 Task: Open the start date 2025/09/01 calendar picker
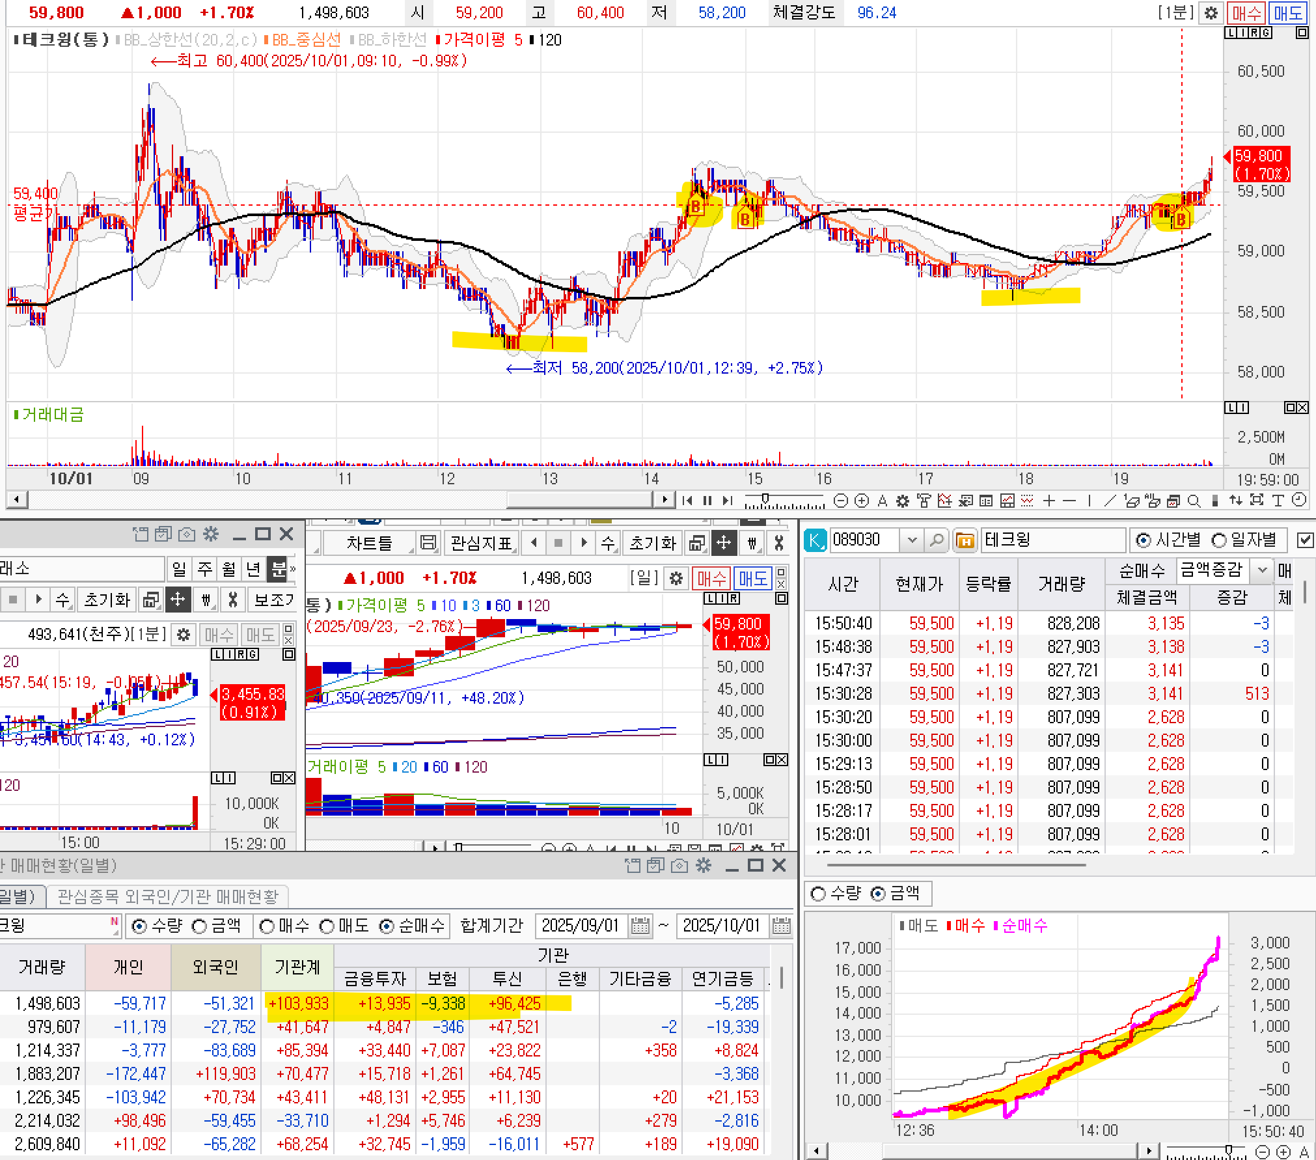pos(640,926)
